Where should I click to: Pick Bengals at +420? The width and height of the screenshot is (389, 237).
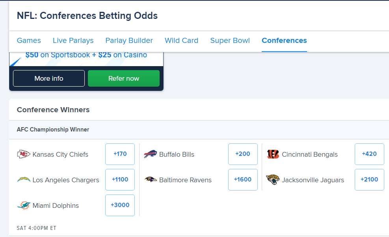369,154
